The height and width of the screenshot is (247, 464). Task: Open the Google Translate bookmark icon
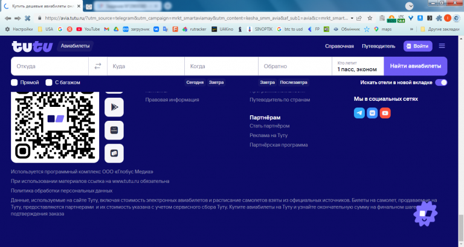coord(166,29)
